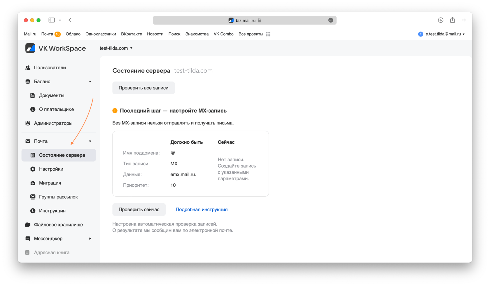Open the Одноклассники link

pyautogui.click(x=101, y=34)
